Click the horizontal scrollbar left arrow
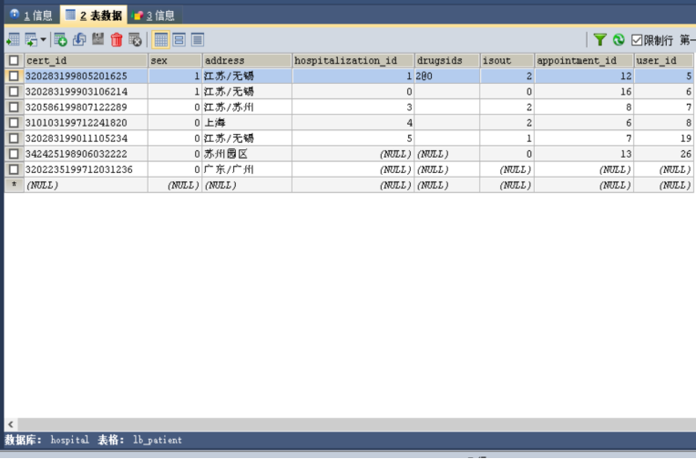The width and height of the screenshot is (696, 459). pyautogui.click(x=11, y=423)
